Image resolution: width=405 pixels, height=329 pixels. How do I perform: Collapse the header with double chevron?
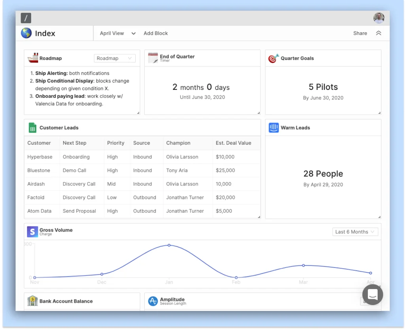[379, 33]
